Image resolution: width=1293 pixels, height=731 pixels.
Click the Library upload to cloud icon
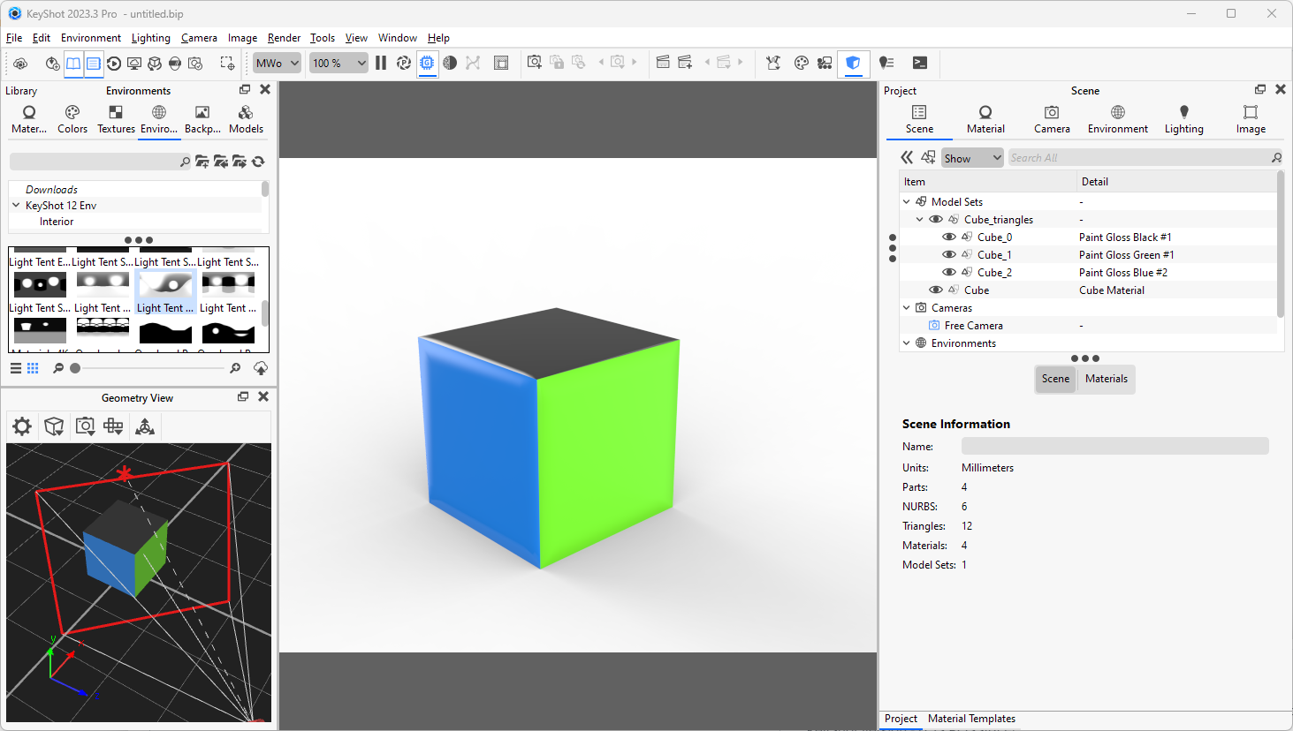tap(261, 368)
